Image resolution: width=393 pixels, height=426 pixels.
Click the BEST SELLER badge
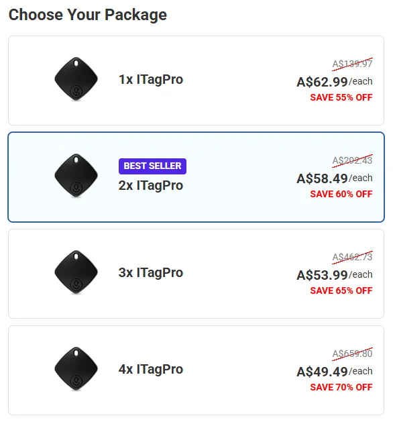pos(152,166)
